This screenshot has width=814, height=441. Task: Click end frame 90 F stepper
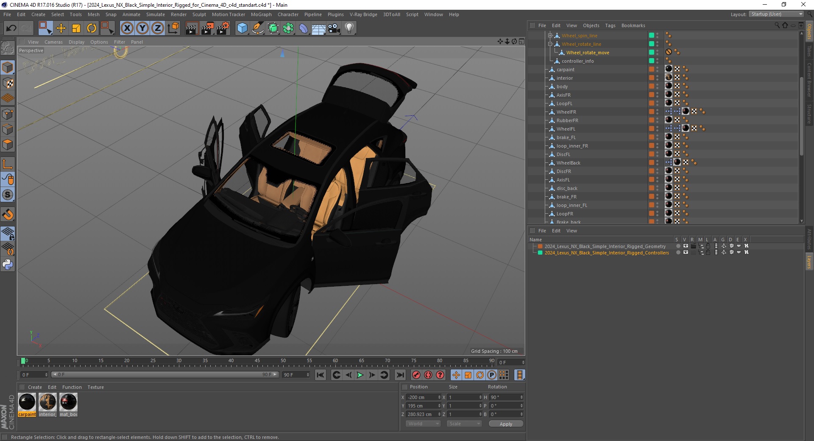(308, 375)
